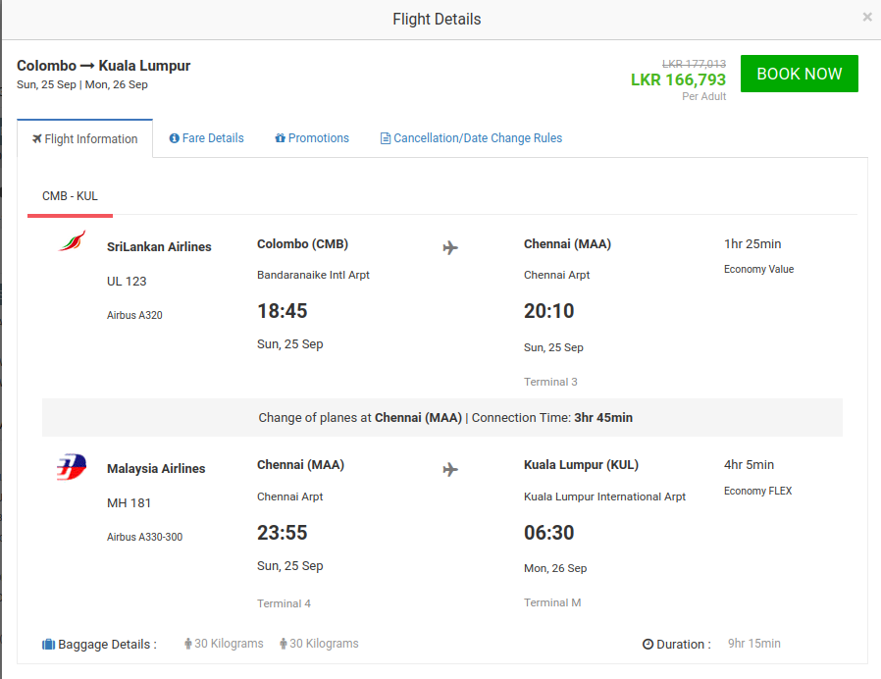Image resolution: width=881 pixels, height=679 pixels.
Task: Click the Economy Value fare class
Action: click(758, 269)
